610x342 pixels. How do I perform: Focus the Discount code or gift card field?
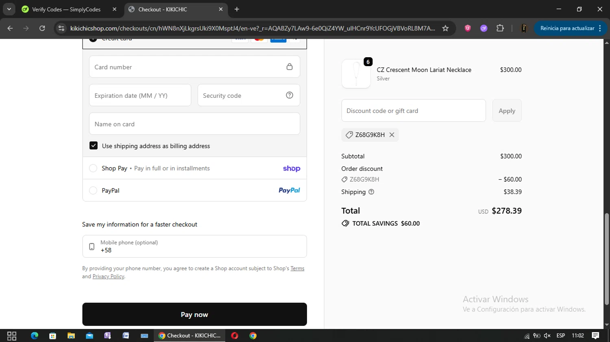(414, 110)
